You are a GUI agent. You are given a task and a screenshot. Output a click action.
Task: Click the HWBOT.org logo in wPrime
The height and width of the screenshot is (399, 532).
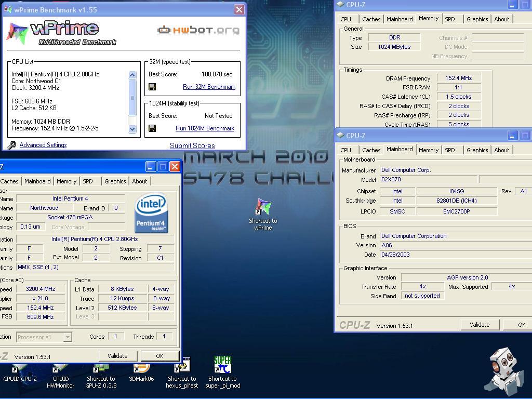(x=198, y=30)
